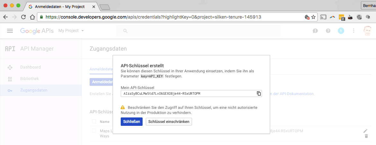
Task: Click the address bar URL
Action: coord(153,17)
